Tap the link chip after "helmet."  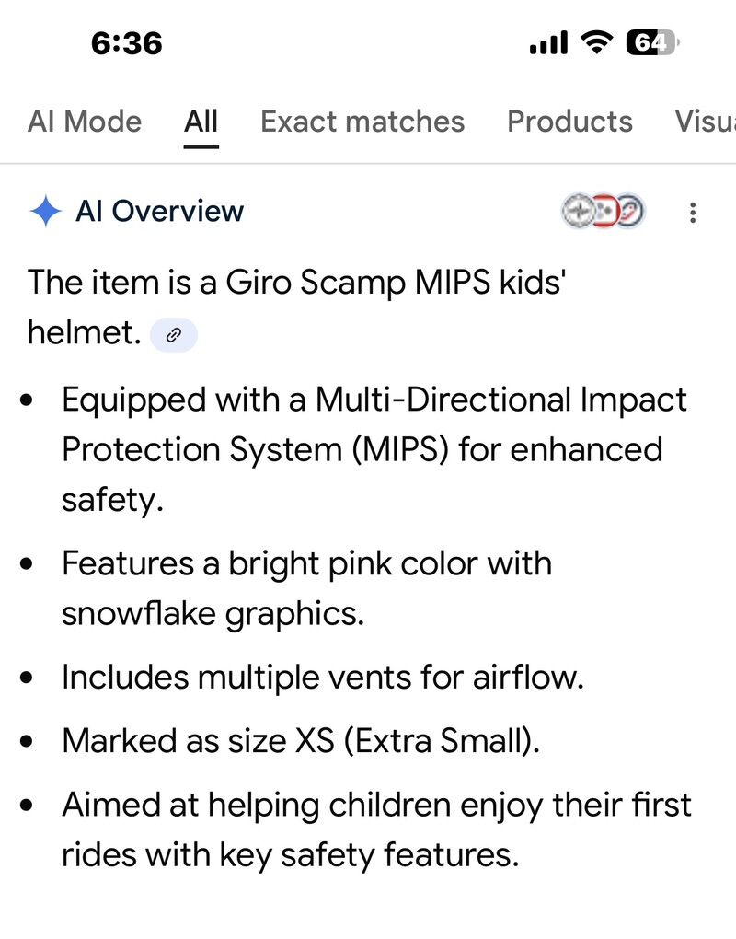point(174,336)
